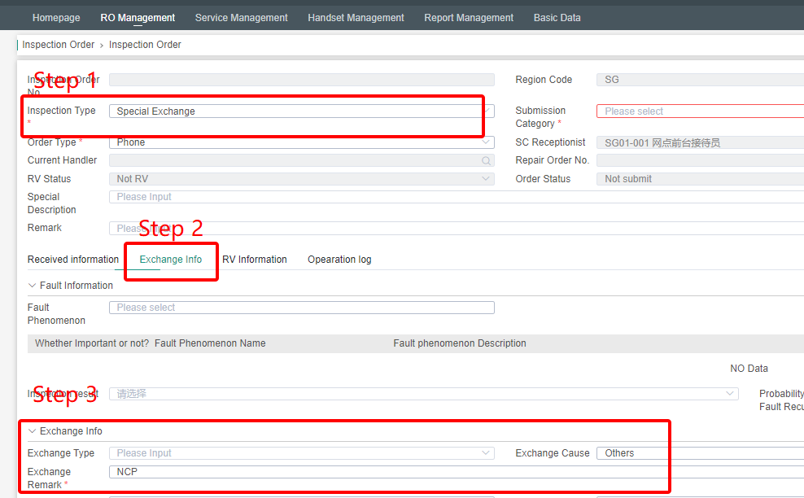804x498 pixels.
Task: Open the Handset Management menu
Action: click(x=356, y=17)
